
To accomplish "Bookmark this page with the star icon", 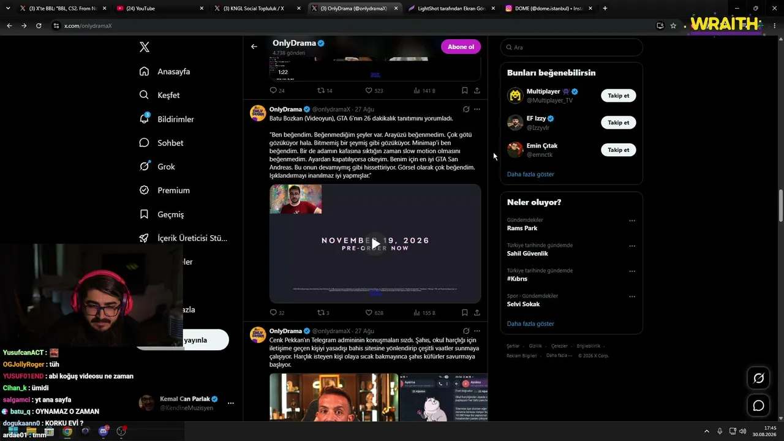I will point(673,26).
